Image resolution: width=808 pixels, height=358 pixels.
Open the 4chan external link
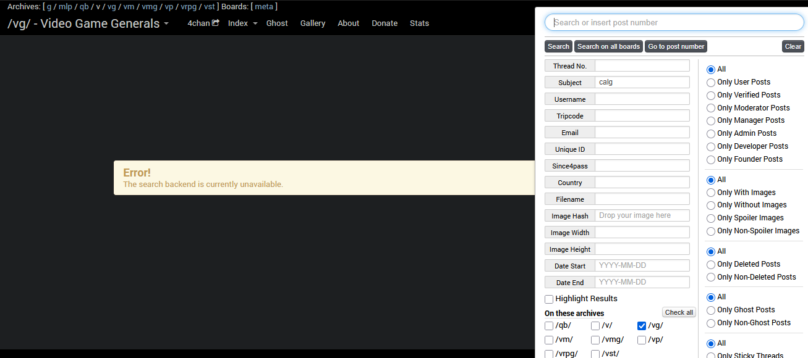(x=203, y=23)
